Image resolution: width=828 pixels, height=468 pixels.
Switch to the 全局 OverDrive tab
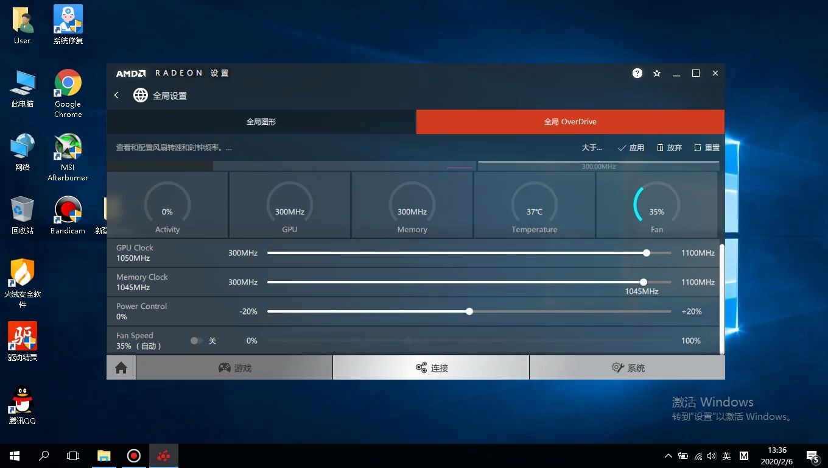tap(570, 122)
